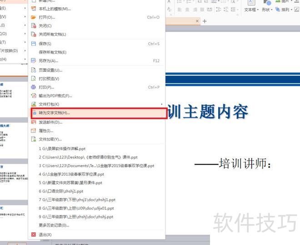This screenshot has height=245, width=300.
Task: Open recent file 7 下册\zhsj1\doc\zhshj1.ppt
Action: (x=96, y=200)
